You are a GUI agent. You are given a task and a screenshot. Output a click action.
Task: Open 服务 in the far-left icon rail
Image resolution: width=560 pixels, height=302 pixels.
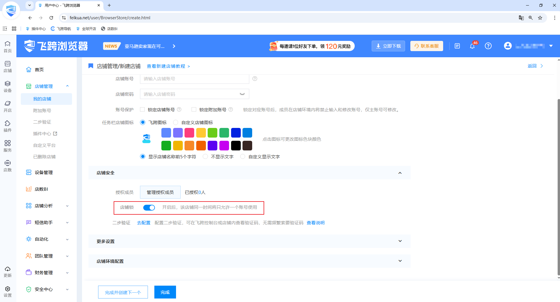[8, 146]
